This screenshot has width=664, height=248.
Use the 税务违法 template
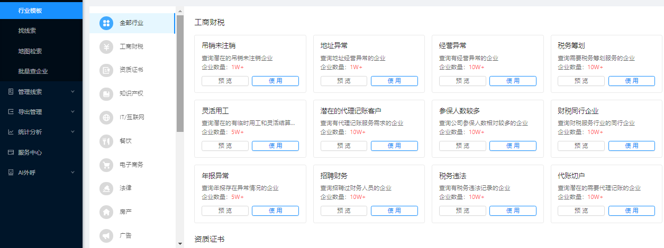click(513, 211)
